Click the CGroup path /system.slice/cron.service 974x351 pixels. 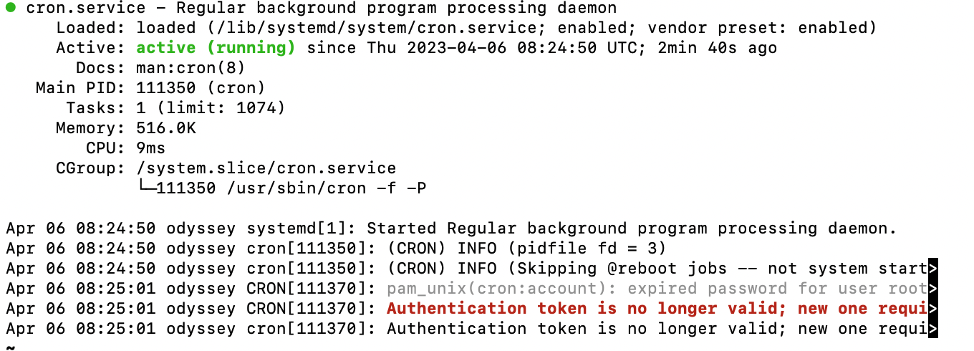point(266,168)
